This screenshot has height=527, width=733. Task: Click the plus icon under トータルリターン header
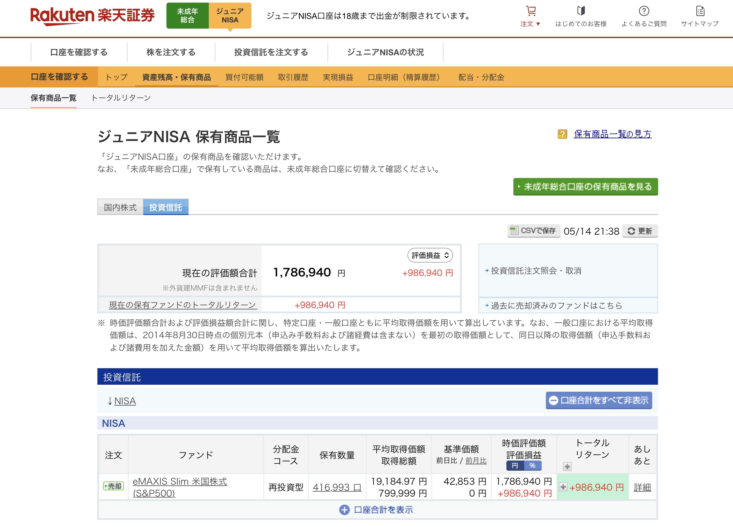point(567,466)
